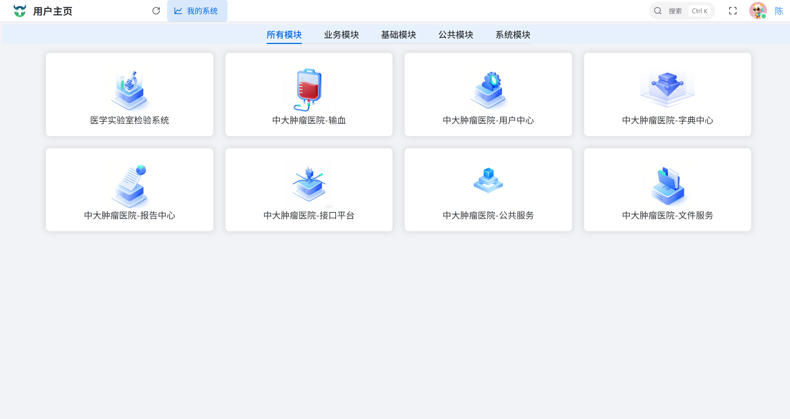Click the Ctrl K shortcut badge

(x=699, y=11)
